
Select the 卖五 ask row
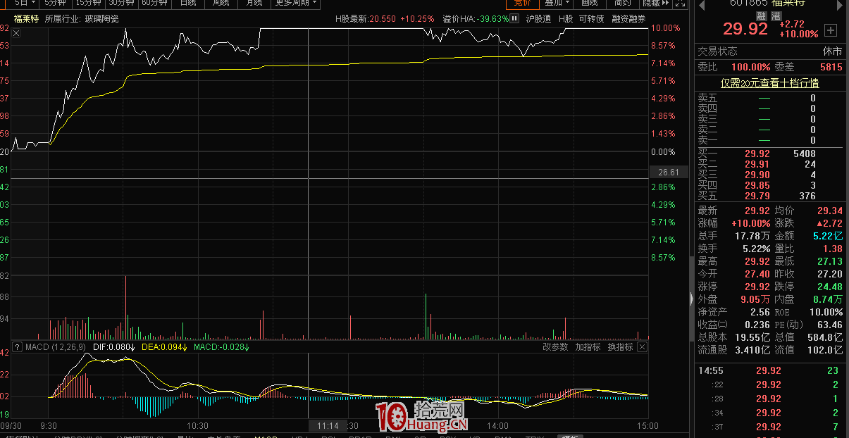[771, 99]
